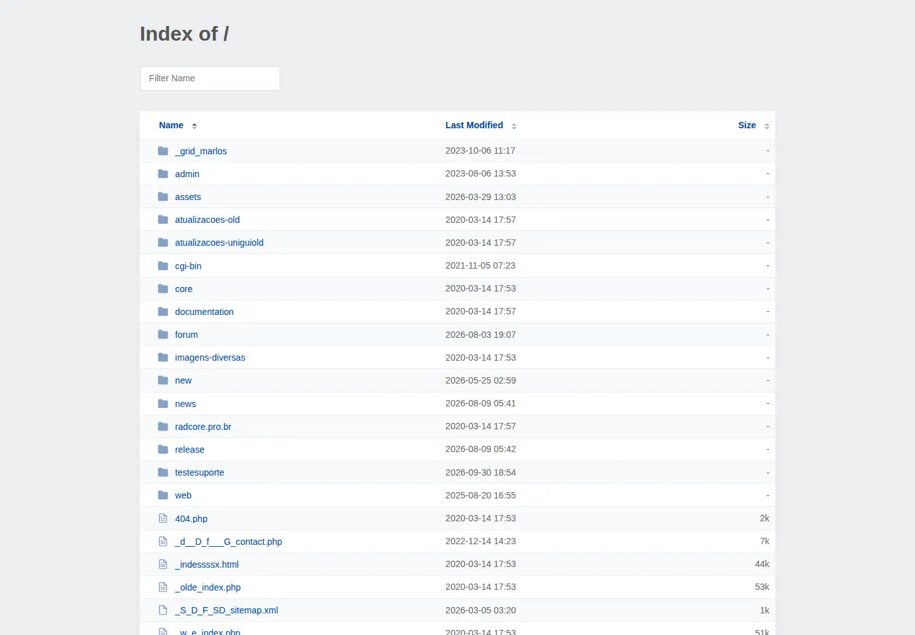Screen dimensions: 915x635
Task: Open the _indessssx.html file link
Action: click(207, 565)
